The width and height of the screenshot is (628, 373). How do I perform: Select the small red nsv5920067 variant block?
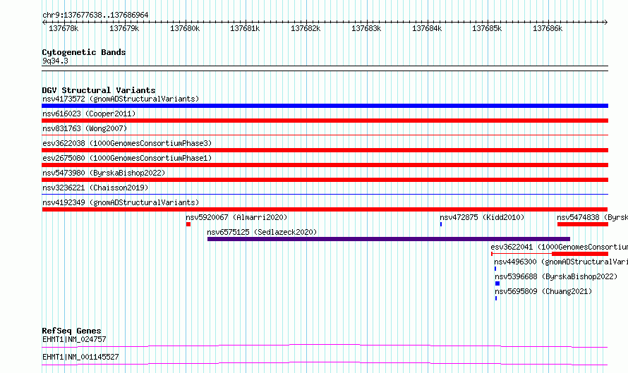pos(188,224)
